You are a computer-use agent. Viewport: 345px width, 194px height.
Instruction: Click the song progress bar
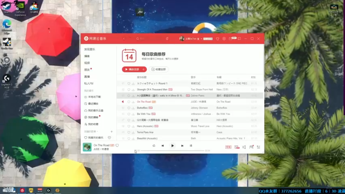[172, 150]
